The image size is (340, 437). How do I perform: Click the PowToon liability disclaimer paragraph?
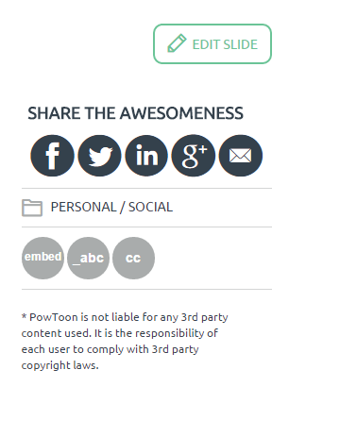click(x=125, y=342)
